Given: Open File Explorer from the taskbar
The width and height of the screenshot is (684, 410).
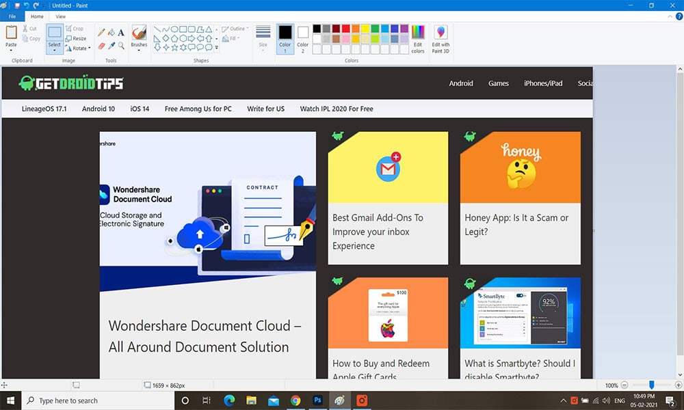Looking at the screenshot, I should 251,400.
